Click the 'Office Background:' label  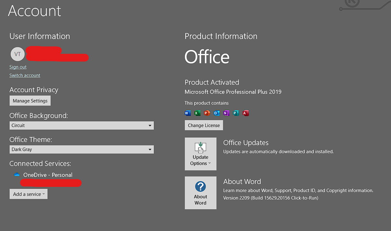coord(39,115)
